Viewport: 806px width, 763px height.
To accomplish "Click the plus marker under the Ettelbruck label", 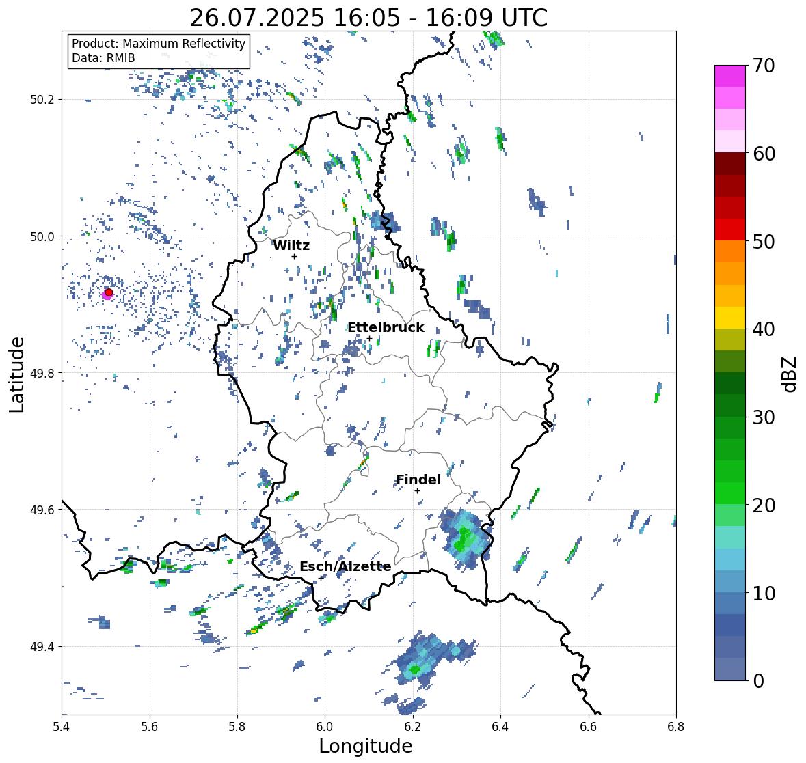I will pyautogui.click(x=370, y=338).
